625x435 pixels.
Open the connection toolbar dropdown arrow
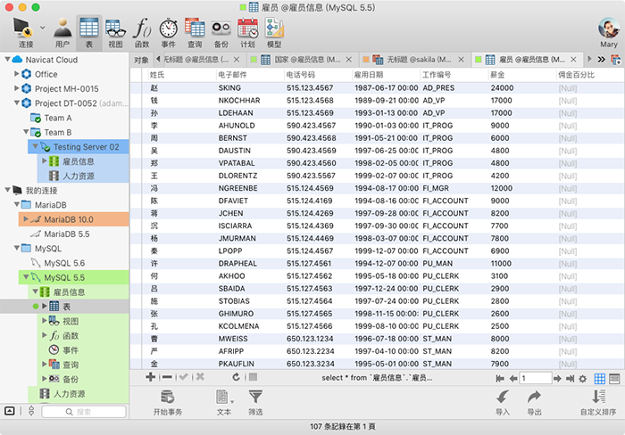point(42,28)
